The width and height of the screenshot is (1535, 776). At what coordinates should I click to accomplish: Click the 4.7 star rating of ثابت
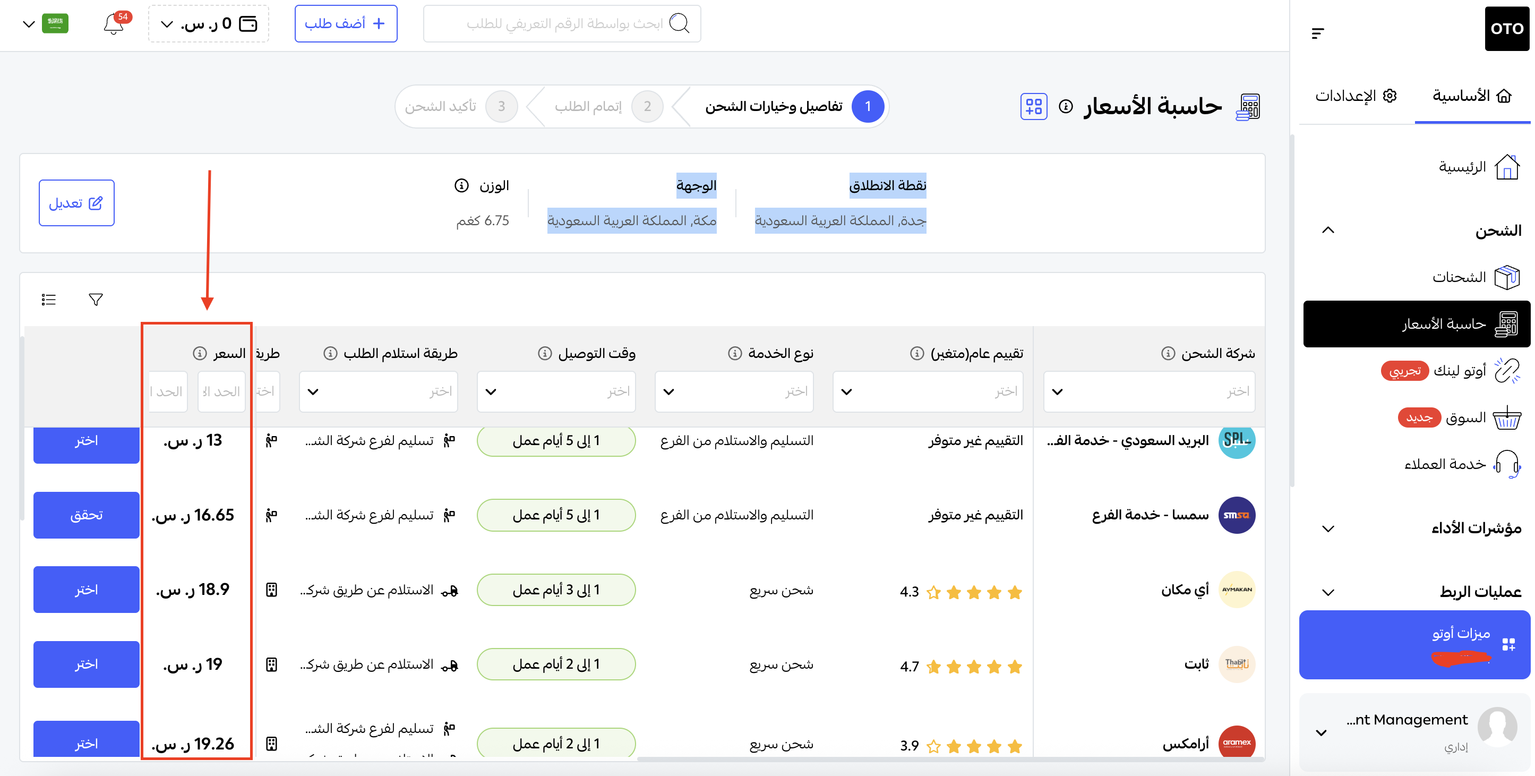961,667
